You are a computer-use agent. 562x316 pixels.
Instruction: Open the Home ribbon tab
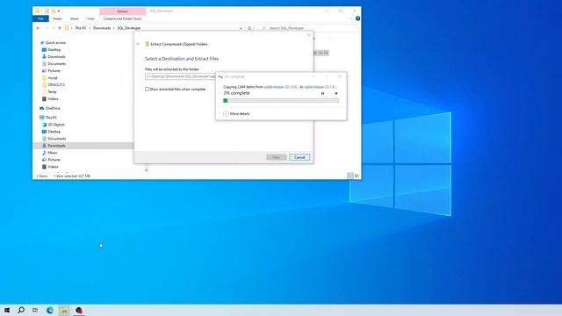pos(57,18)
